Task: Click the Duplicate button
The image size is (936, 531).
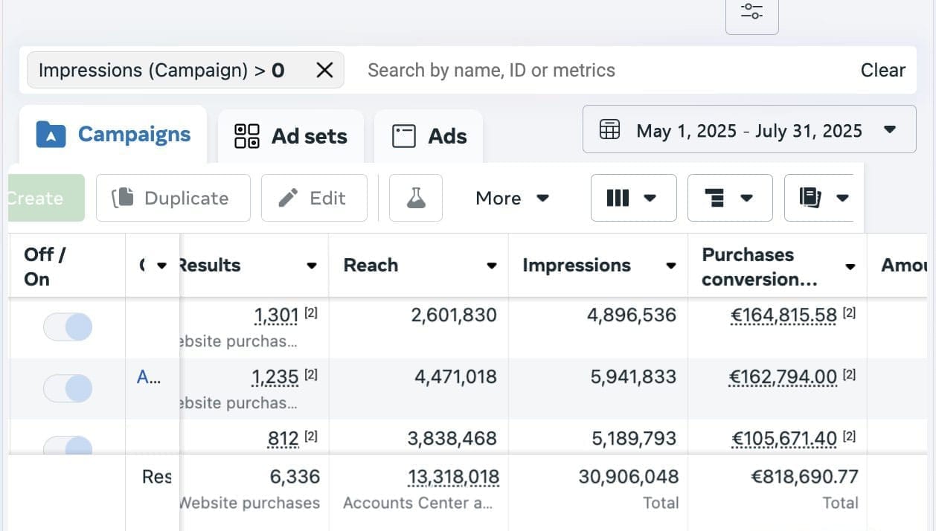Action: 173,198
